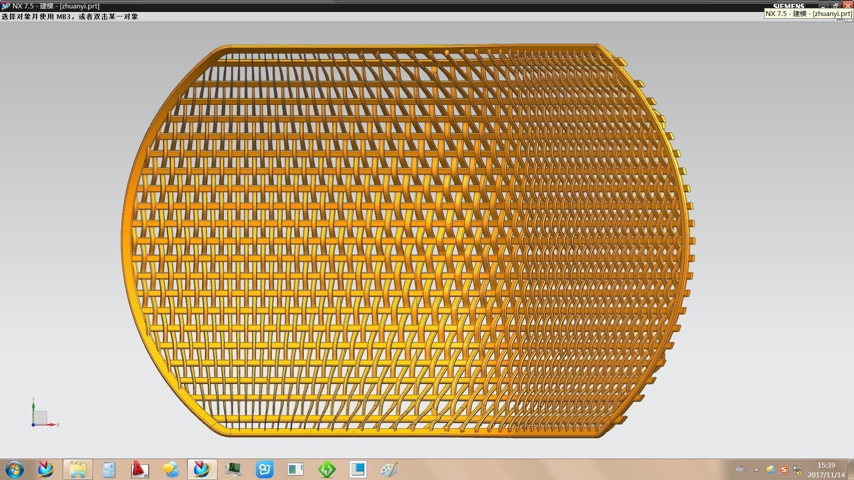
Task: Launch the Calculator from the taskbar
Action: click(x=109, y=469)
